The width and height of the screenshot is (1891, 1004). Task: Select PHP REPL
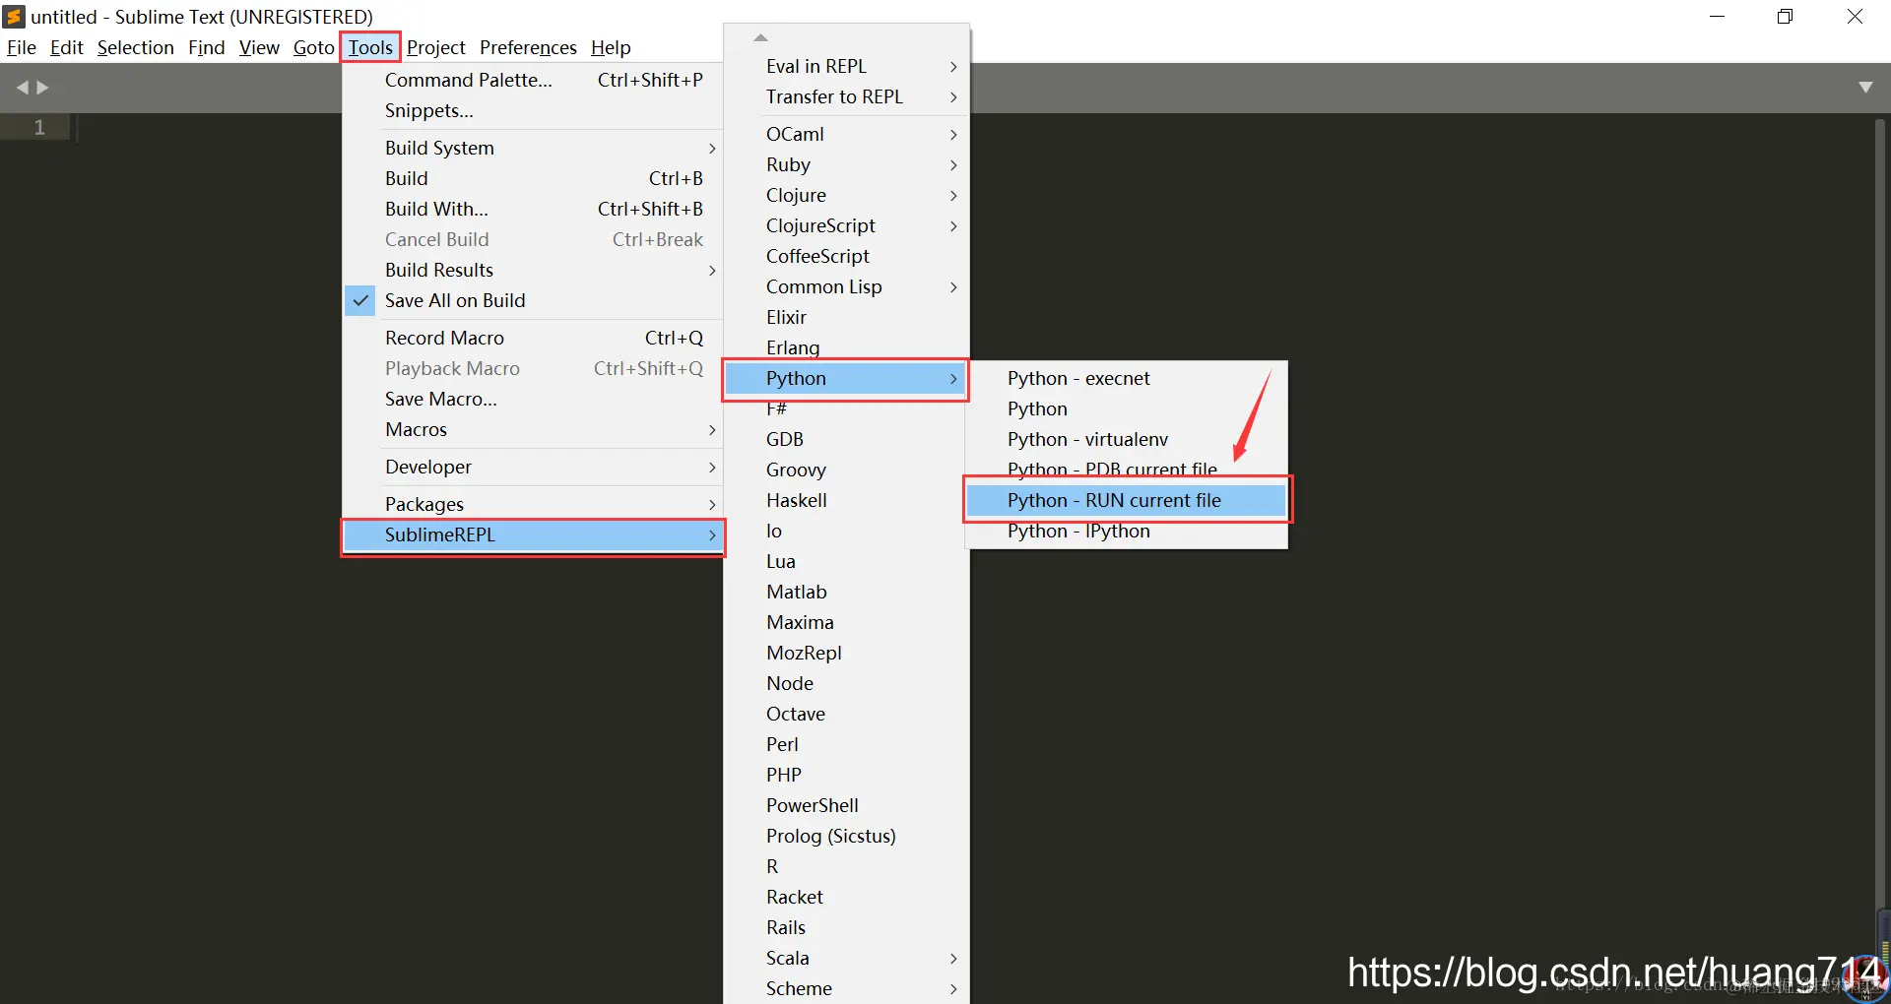click(x=846, y=775)
